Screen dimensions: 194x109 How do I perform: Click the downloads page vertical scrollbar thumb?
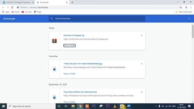click(193, 31)
